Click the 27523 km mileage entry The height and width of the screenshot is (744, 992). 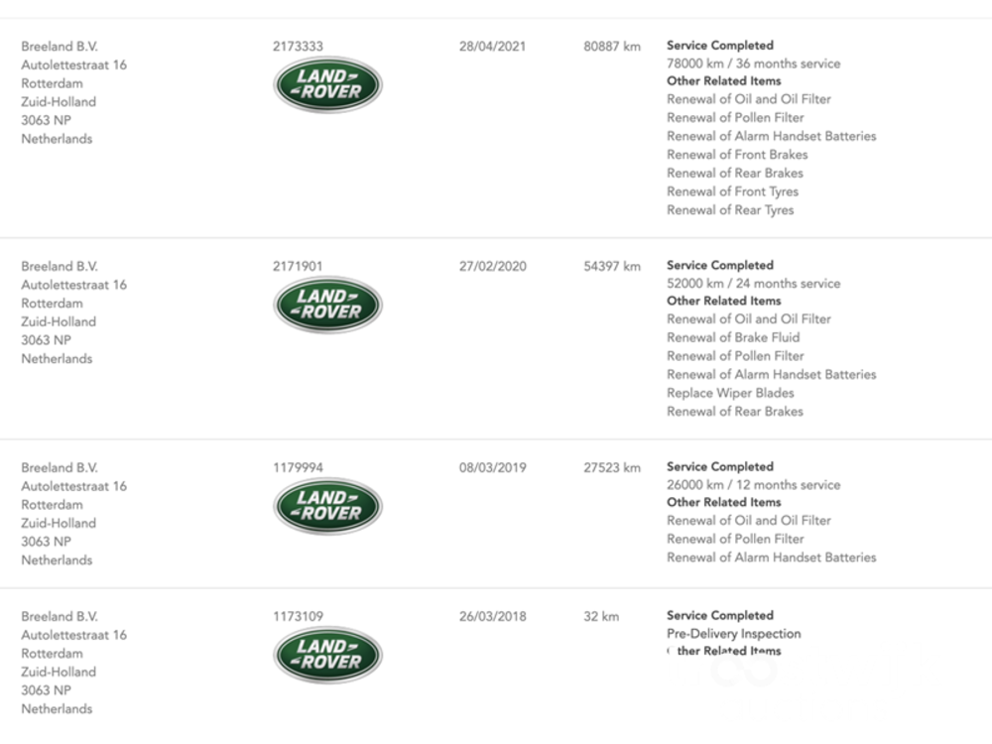point(612,467)
